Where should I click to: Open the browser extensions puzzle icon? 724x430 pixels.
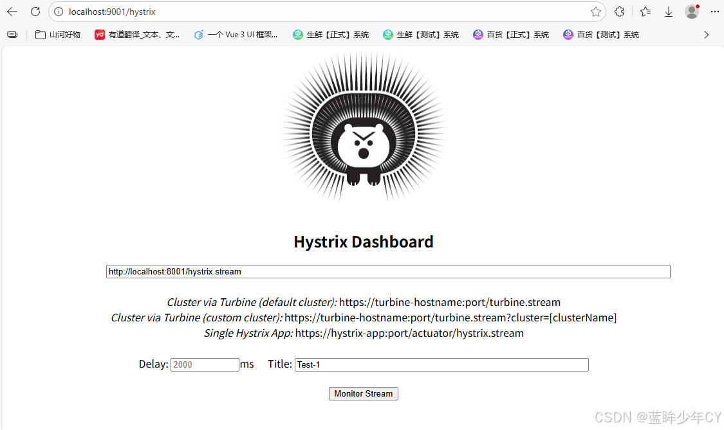619,12
